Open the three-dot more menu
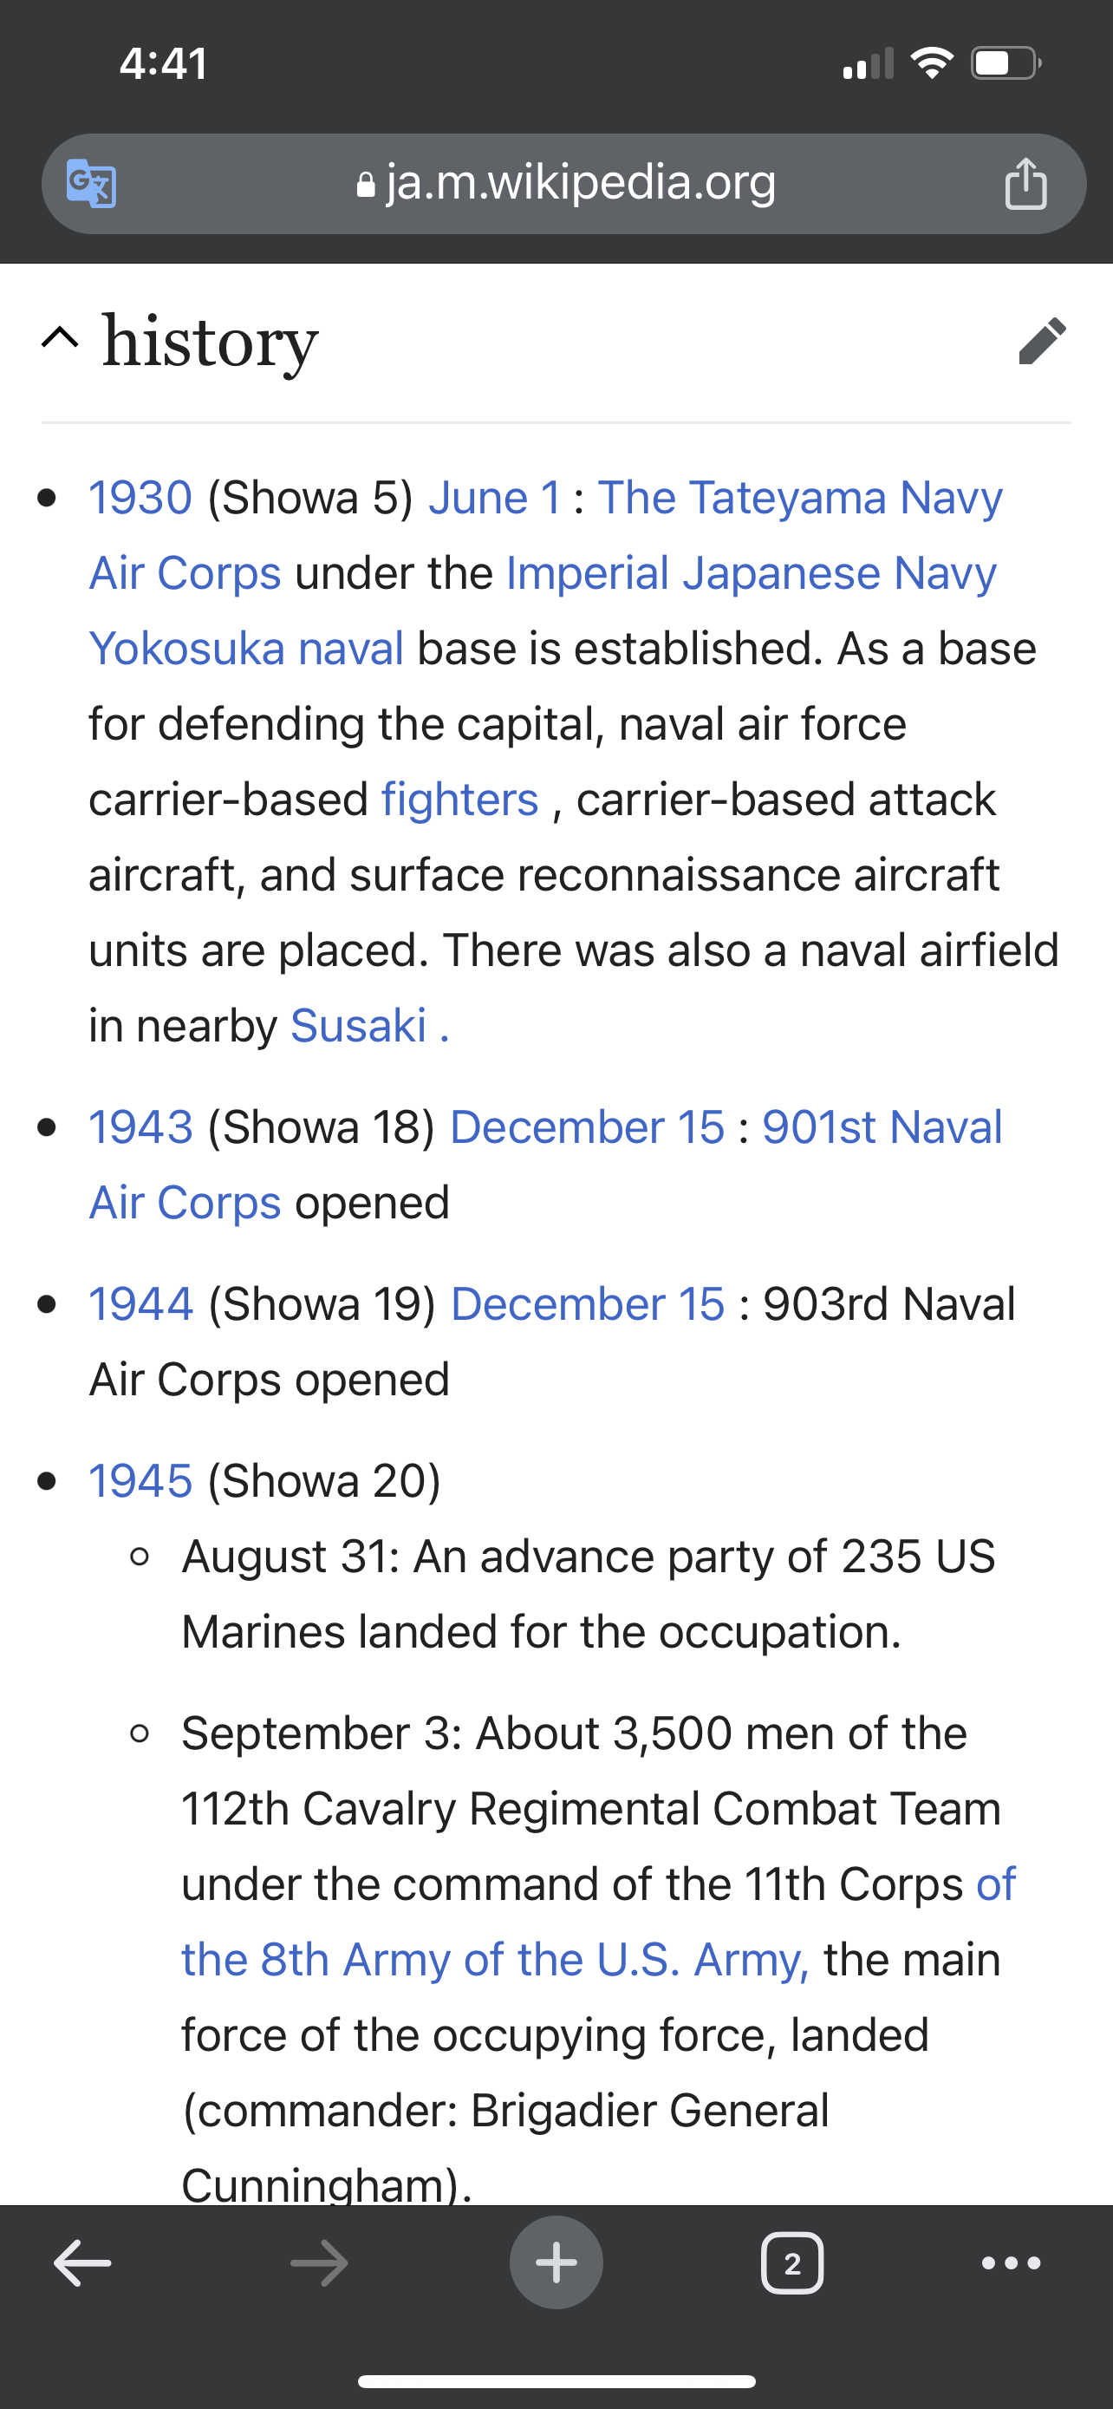1113x2409 pixels. click(1011, 2263)
